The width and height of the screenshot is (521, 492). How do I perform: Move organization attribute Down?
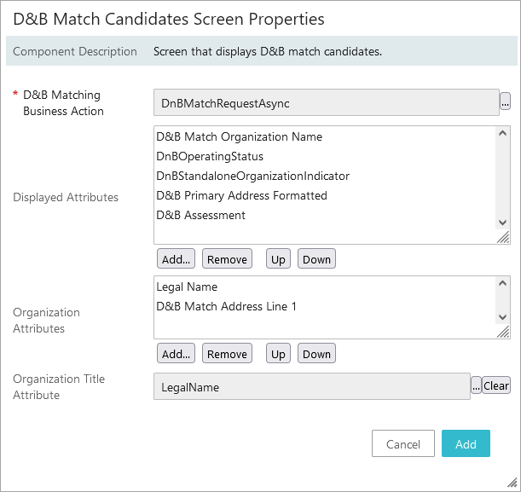[x=316, y=354]
